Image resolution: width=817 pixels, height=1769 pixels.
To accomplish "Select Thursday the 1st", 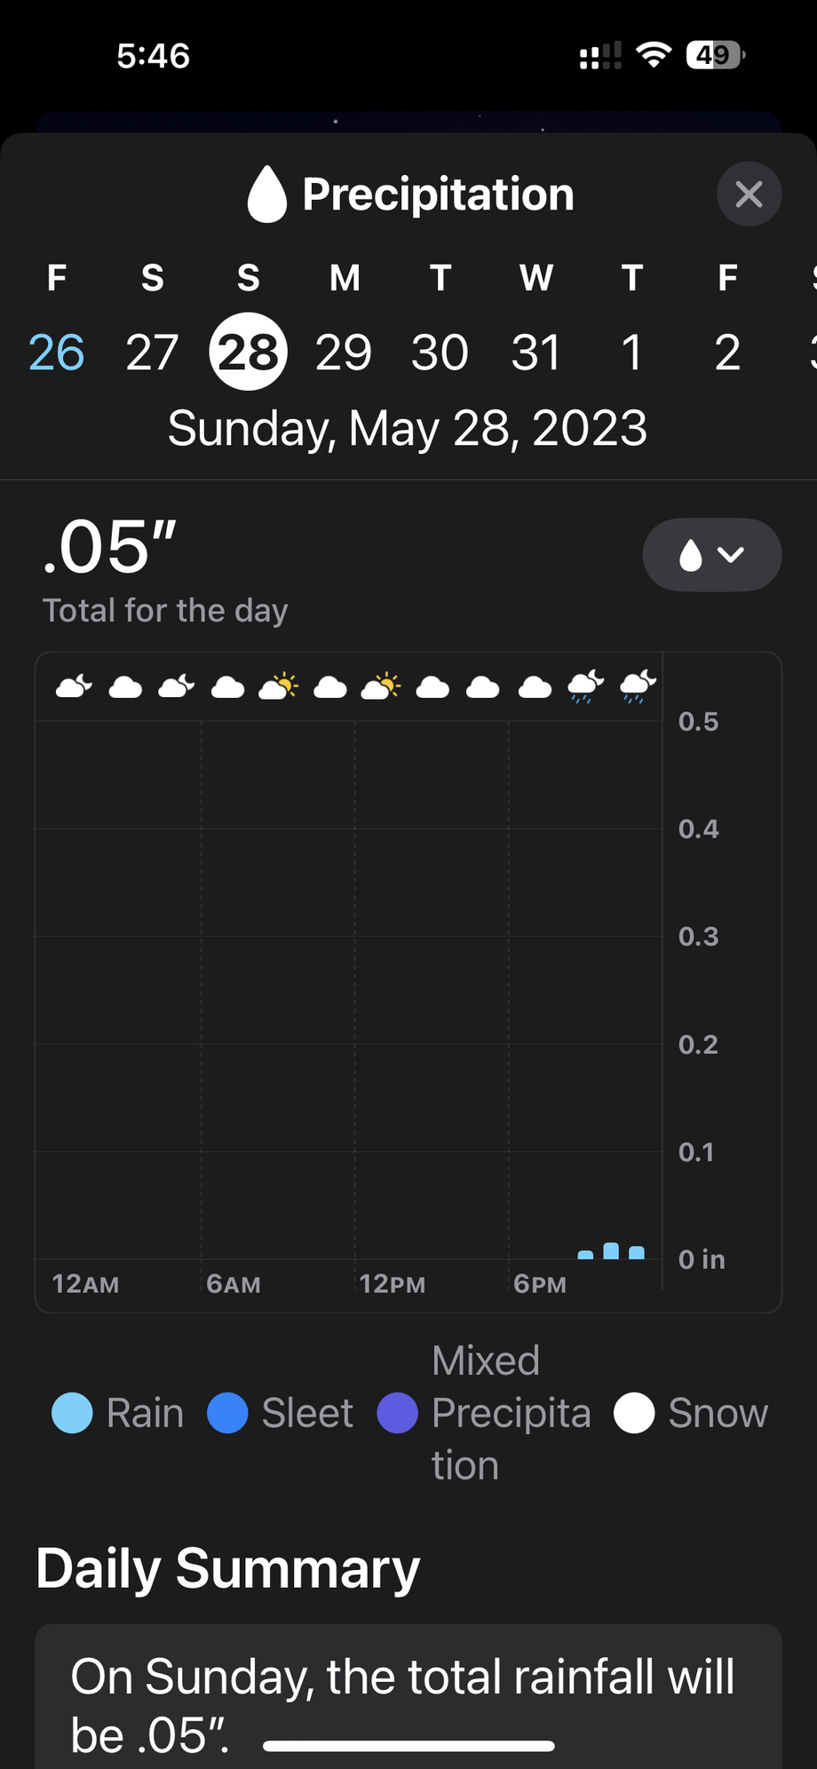I will tap(631, 352).
